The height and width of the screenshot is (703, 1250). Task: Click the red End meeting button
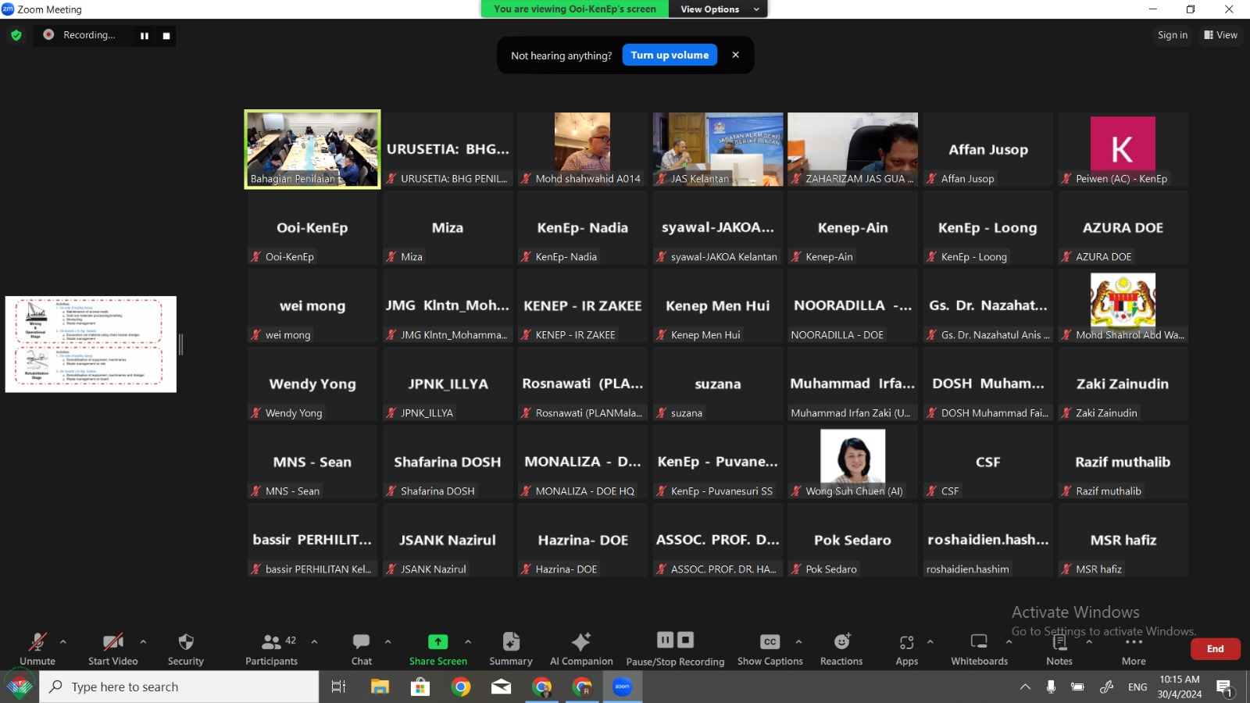point(1215,649)
